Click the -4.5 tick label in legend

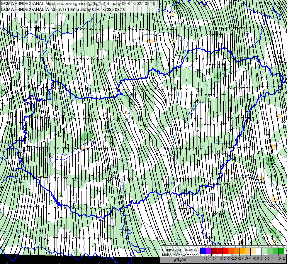pos(211,258)
